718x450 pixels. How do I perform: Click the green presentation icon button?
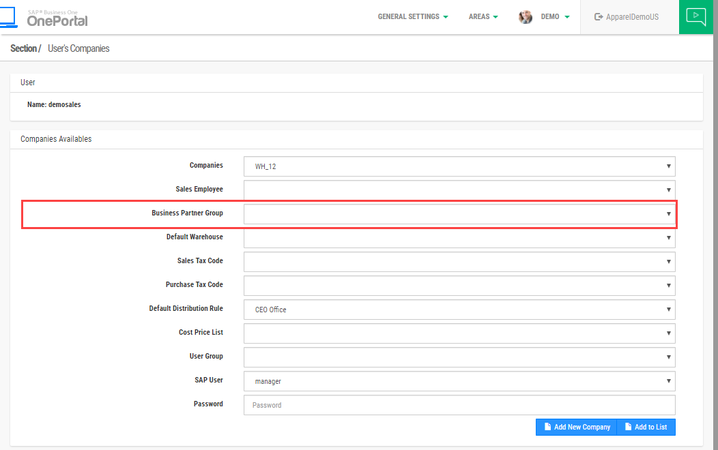click(695, 16)
